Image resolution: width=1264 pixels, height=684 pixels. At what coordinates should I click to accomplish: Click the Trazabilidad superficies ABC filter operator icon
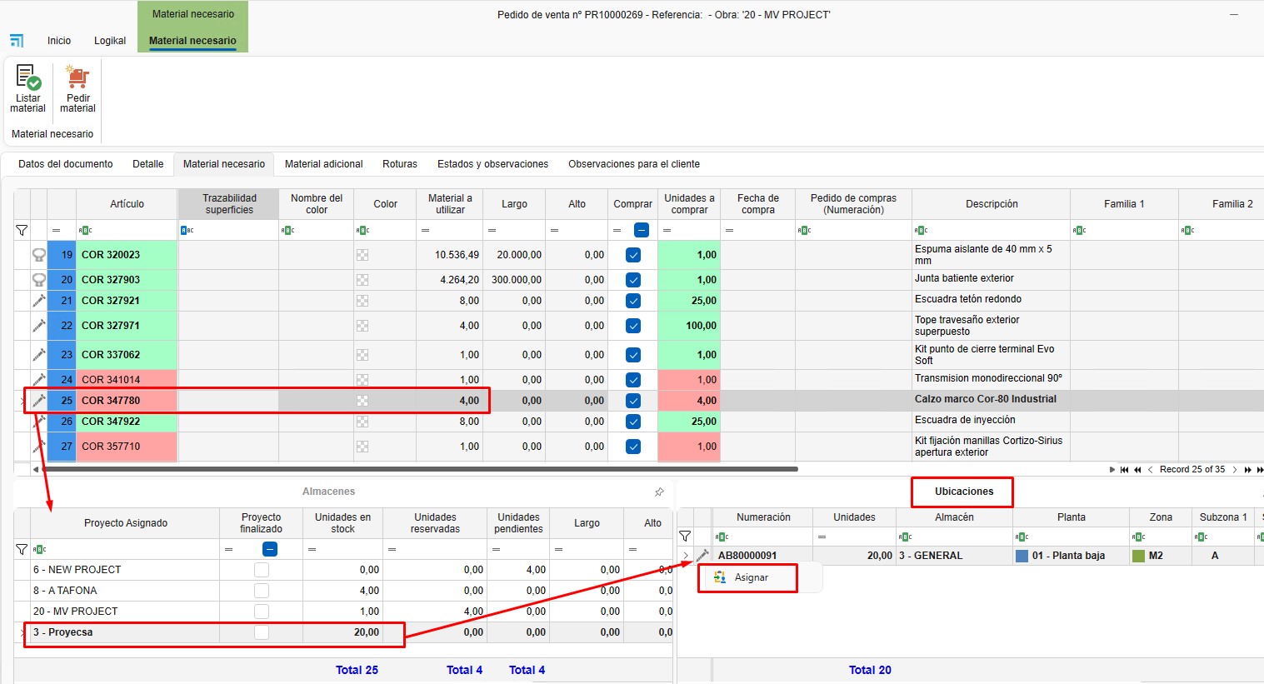187,231
